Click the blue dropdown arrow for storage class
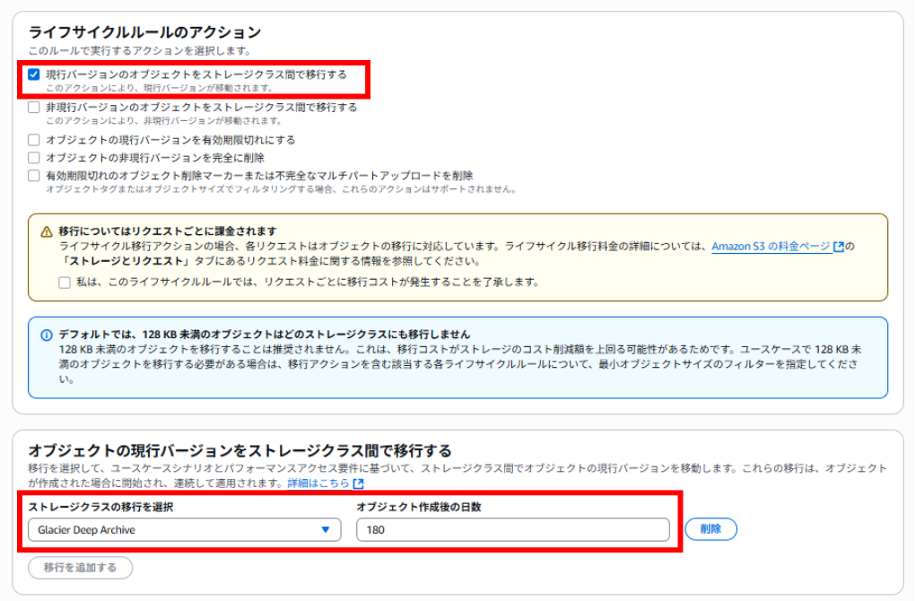915x601 pixels. (x=326, y=530)
